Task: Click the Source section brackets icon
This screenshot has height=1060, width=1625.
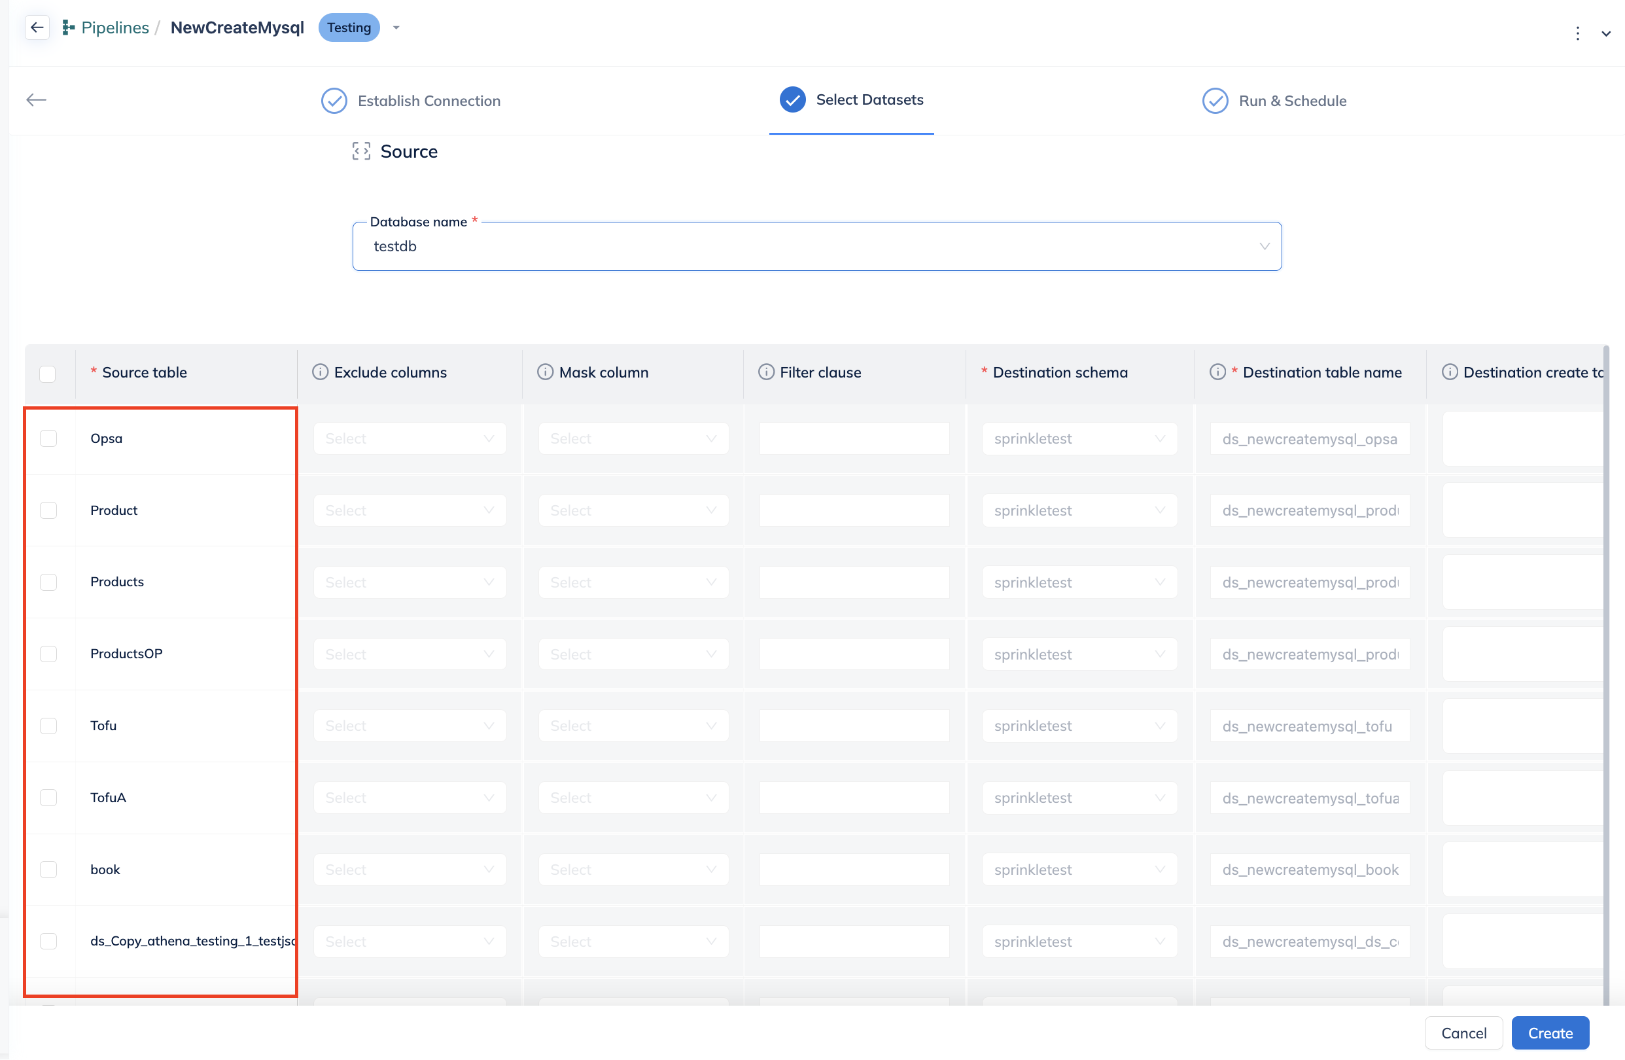Action: (361, 151)
